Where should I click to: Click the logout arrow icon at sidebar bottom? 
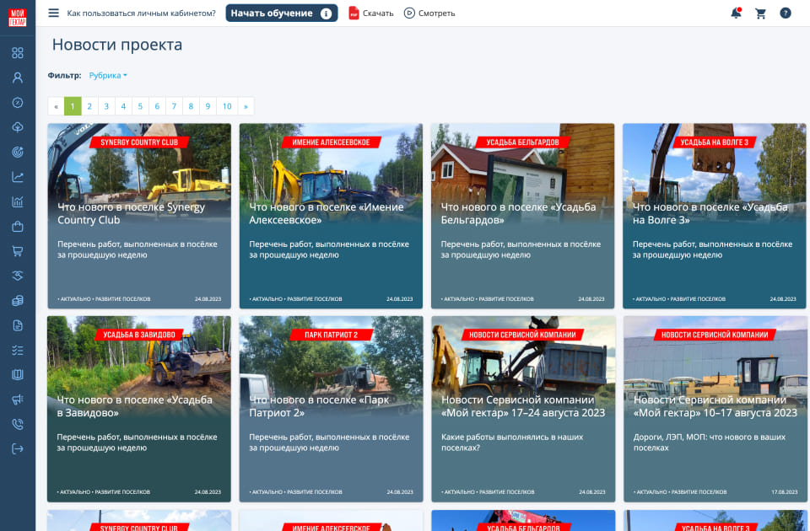point(18,449)
